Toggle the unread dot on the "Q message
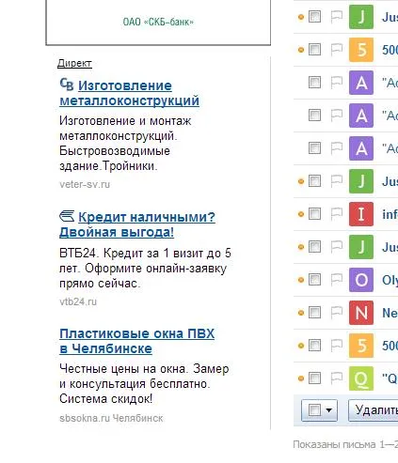The width and height of the screenshot is (398, 463). [301, 378]
